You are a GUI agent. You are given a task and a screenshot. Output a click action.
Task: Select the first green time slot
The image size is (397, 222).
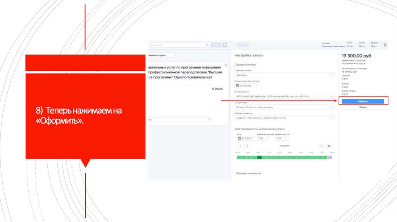coord(239,157)
